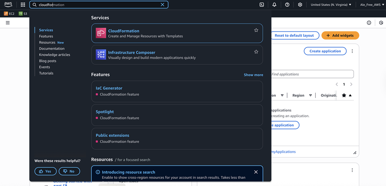Screen dimensions: 386x186
Task: Open the United States (N. Virginia) region dropdown
Action: tap(331, 5)
